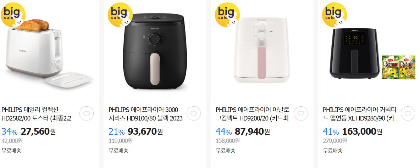Screen dimensions: 420x168
Task: Favorite the HD9200/20 analog compact air fryer
Action: coord(301,113)
